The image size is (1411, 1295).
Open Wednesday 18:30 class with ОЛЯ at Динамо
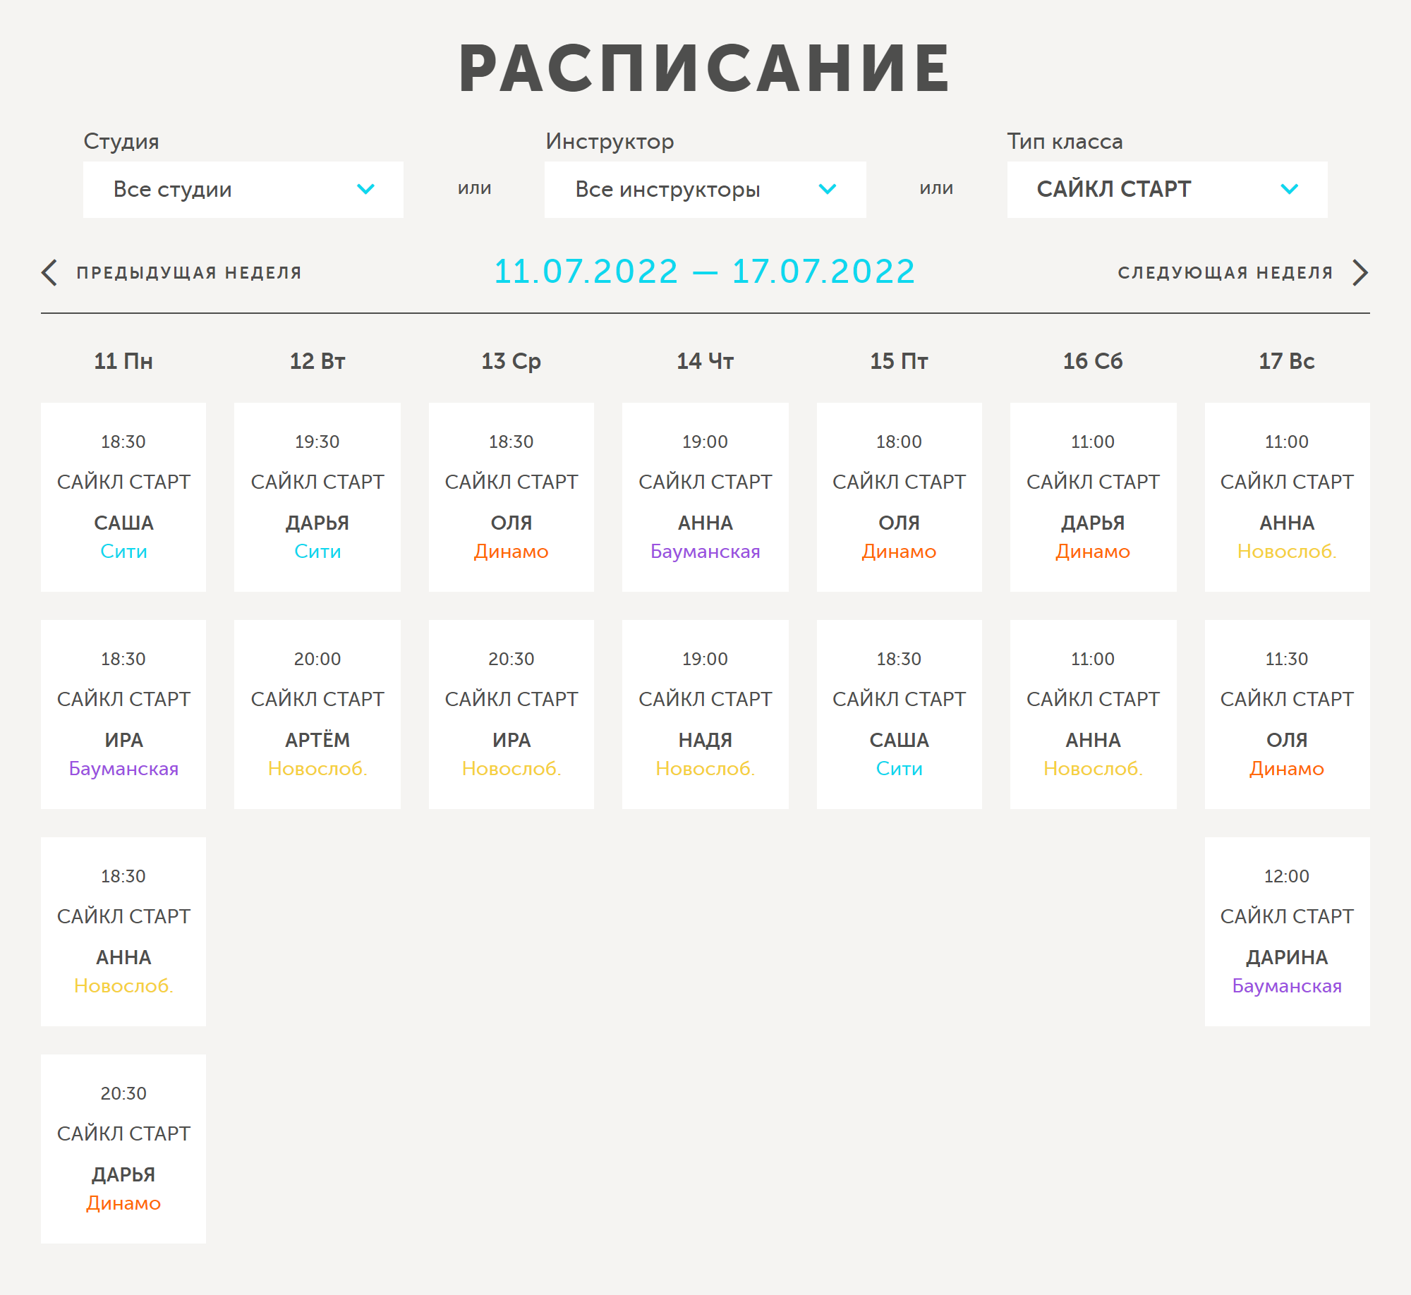[x=511, y=497]
